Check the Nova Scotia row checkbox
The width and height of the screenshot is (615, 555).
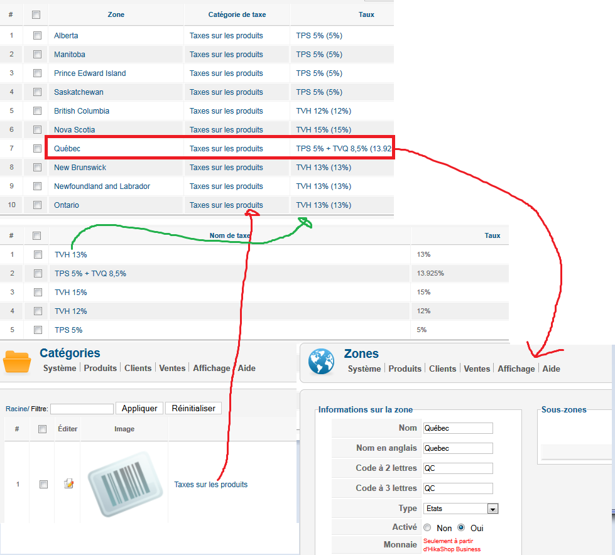(37, 130)
